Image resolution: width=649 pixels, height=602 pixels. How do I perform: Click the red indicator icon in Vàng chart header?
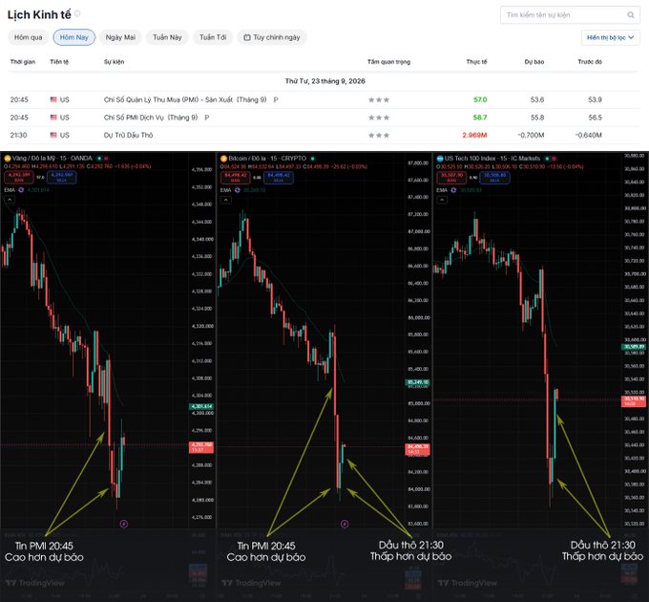(x=106, y=159)
